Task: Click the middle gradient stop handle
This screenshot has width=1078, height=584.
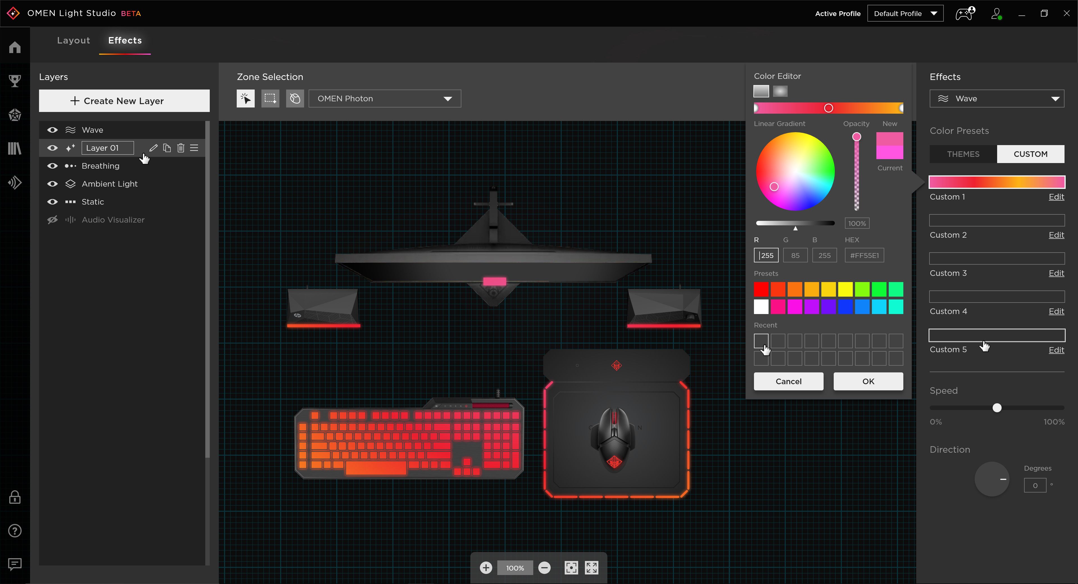Action: pyautogui.click(x=828, y=108)
